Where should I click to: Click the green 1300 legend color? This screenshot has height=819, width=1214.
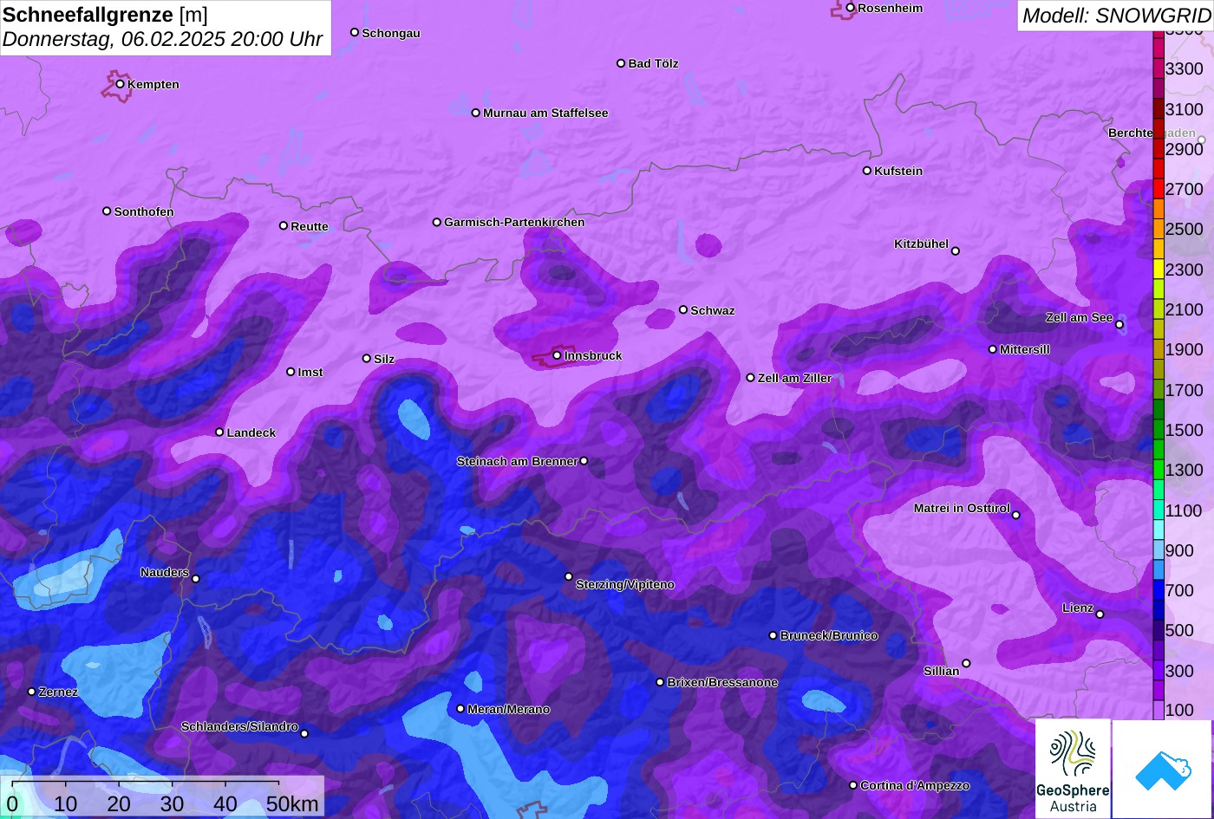point(1159,470)
